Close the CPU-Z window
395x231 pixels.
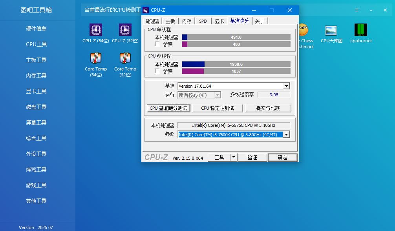(290, 10)
